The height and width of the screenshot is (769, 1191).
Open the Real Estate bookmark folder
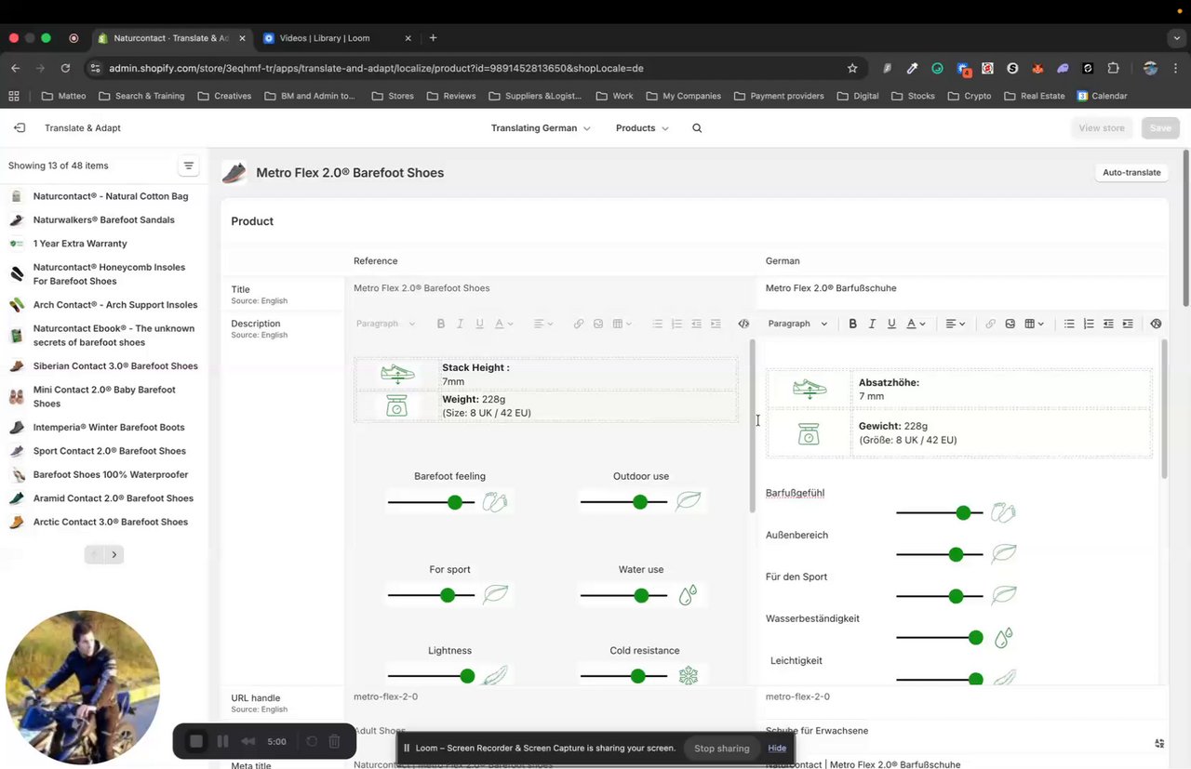pos(1035,96)
